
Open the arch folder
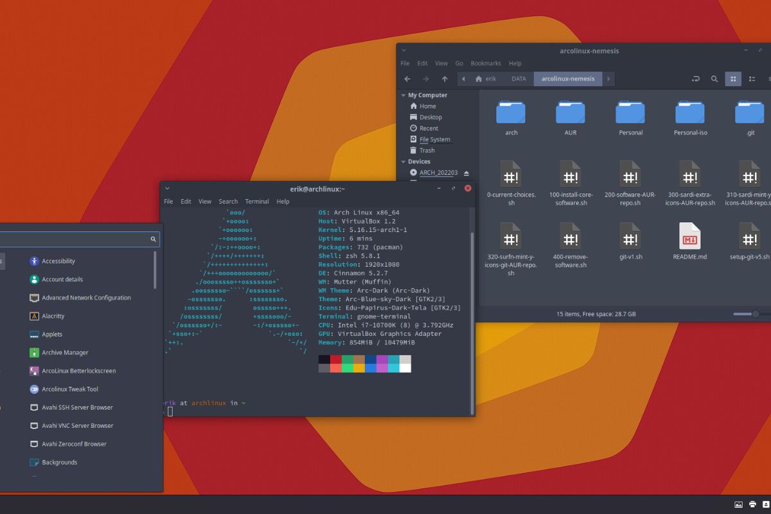pyautogui.click(x=511, y=118)
